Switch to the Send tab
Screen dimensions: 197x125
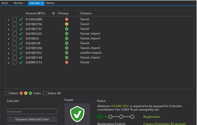4,3
